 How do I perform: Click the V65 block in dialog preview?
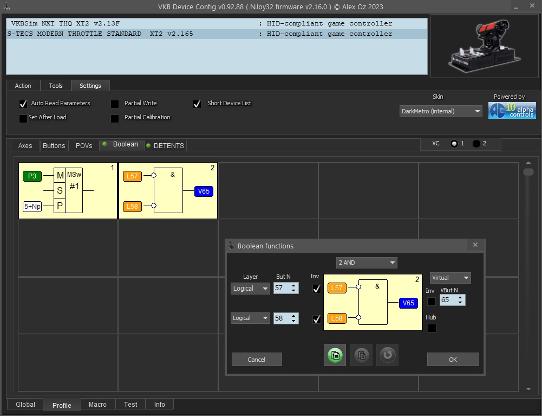408,303
